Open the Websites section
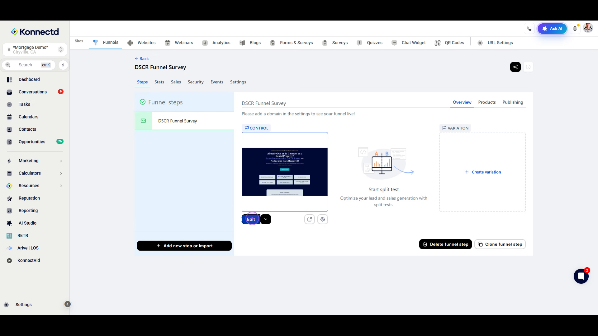Viewport: 598px width, 336px height. [142, 43]
